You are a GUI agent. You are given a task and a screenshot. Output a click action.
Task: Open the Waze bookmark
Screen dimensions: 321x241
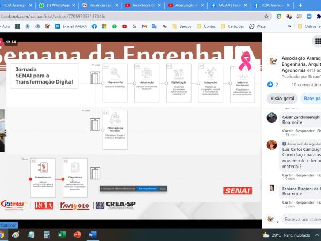point(258,26)
